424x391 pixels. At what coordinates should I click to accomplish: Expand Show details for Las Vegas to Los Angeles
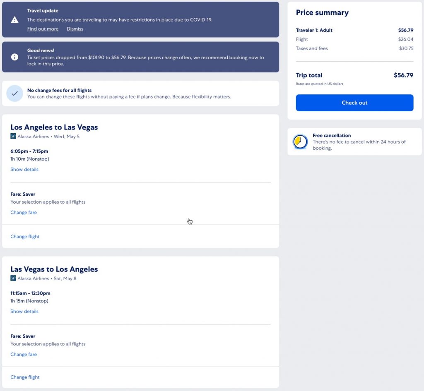pos(24,311)
